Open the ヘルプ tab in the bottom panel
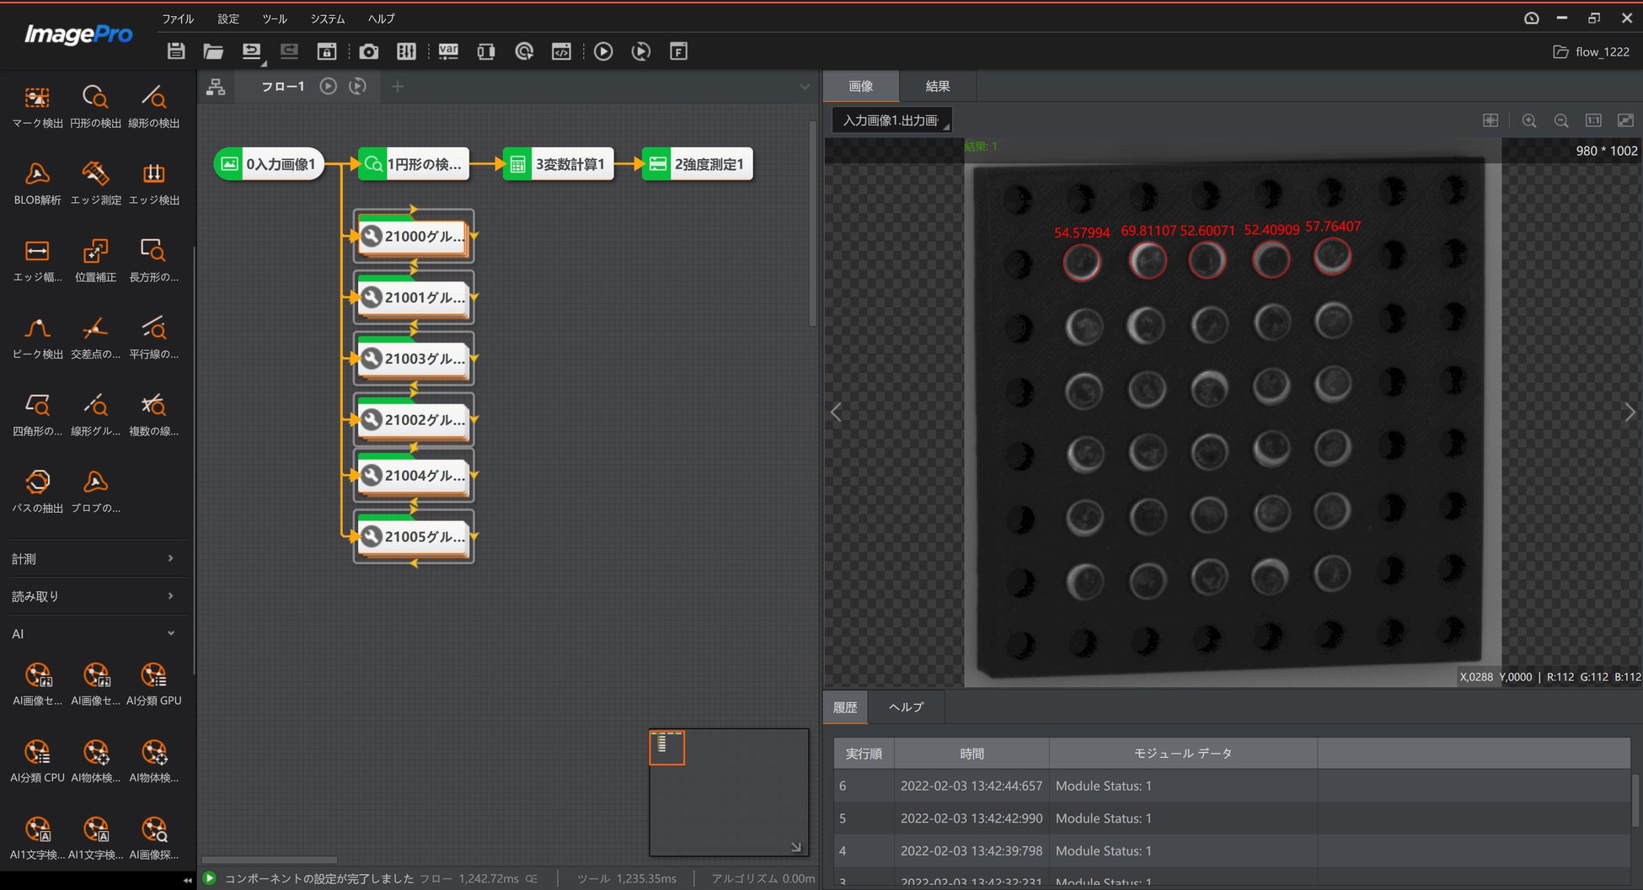 (907, 707)
